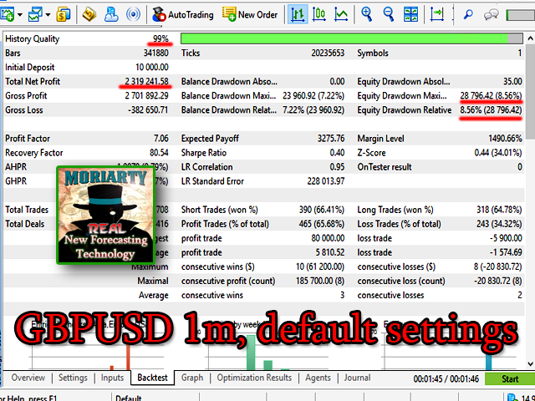Image resolution: width=535 pixels, height=401 pixels.
Task: Toggle chart shift icon in toolbar
Action: pos(435,14)
